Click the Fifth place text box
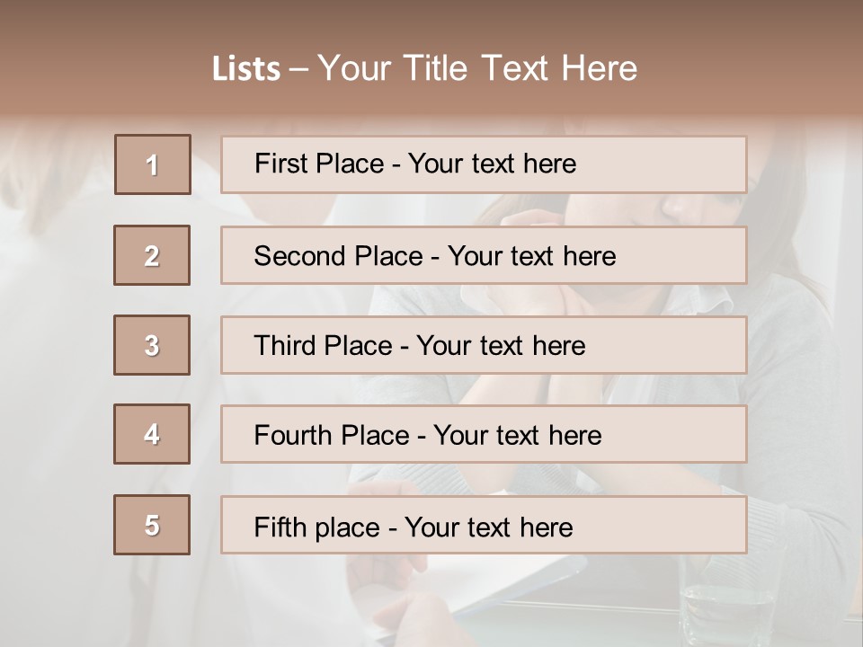Screen dimensions: 863x647 [x=484, y=525]
